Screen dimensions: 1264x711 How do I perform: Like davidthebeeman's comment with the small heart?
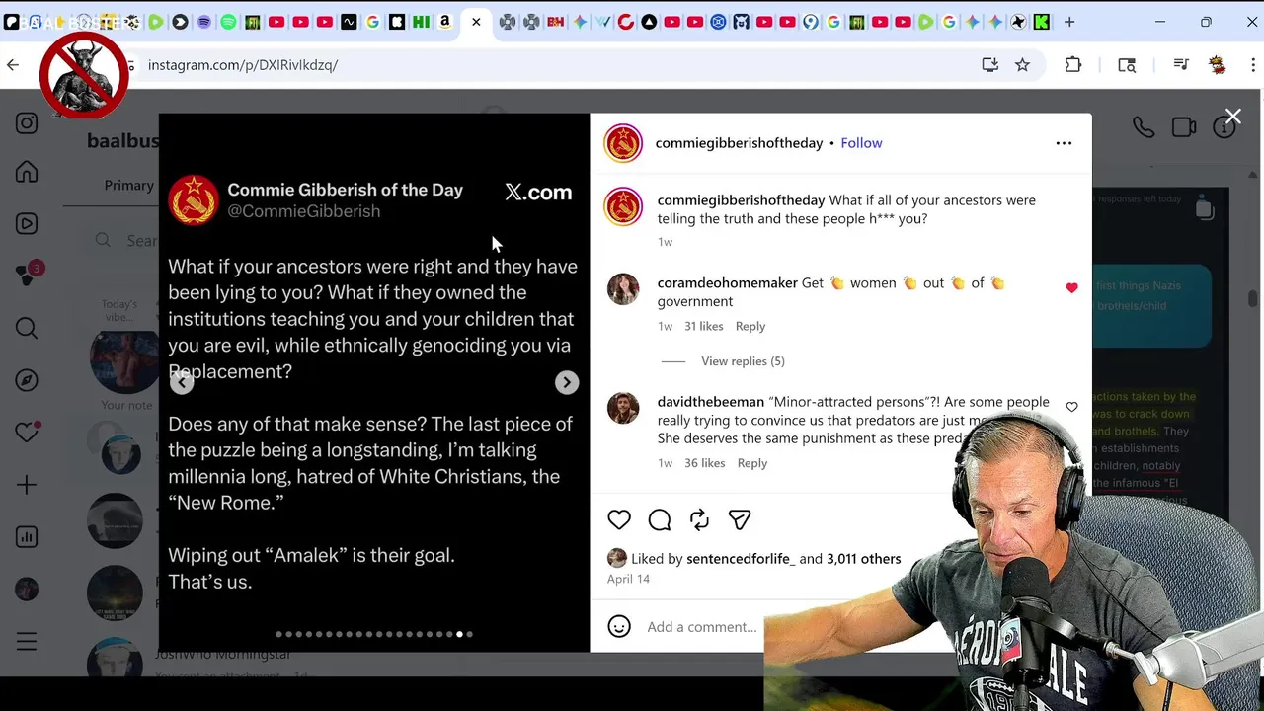(1071, 407)
